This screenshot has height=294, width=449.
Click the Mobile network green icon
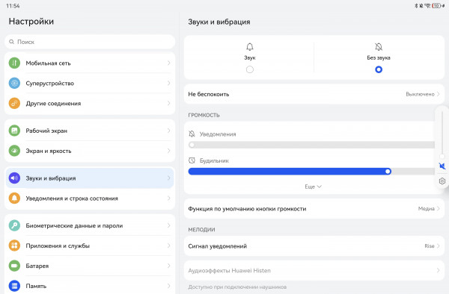pyautogui.click(x=14, y=63)
